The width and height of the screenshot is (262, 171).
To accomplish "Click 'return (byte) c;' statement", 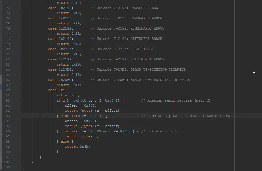I will [82, 137].
